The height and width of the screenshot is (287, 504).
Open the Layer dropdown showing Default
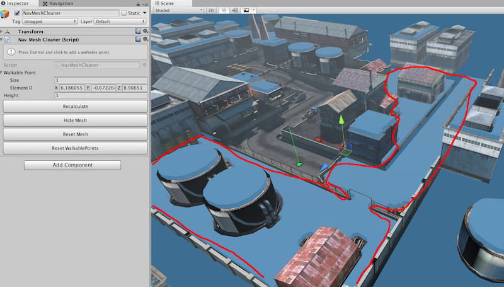[x=120, y=21]
